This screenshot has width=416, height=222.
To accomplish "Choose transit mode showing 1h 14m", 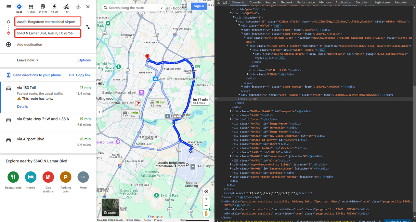I will pos(43,8).
